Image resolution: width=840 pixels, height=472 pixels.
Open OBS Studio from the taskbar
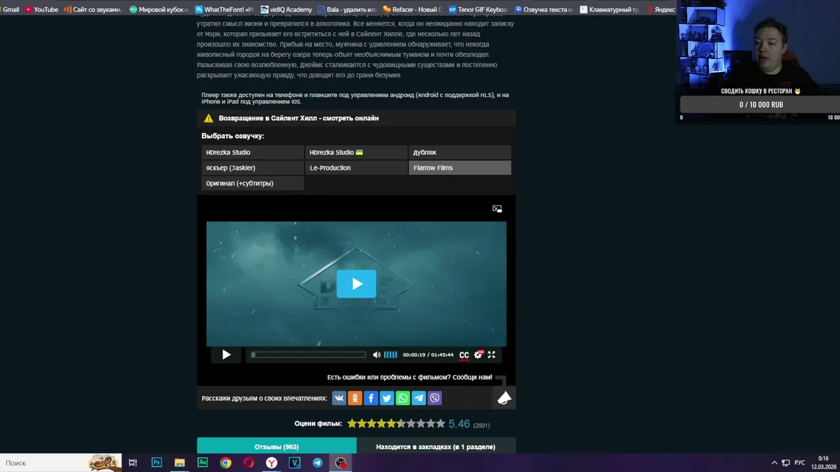click(x=341, y=463)
